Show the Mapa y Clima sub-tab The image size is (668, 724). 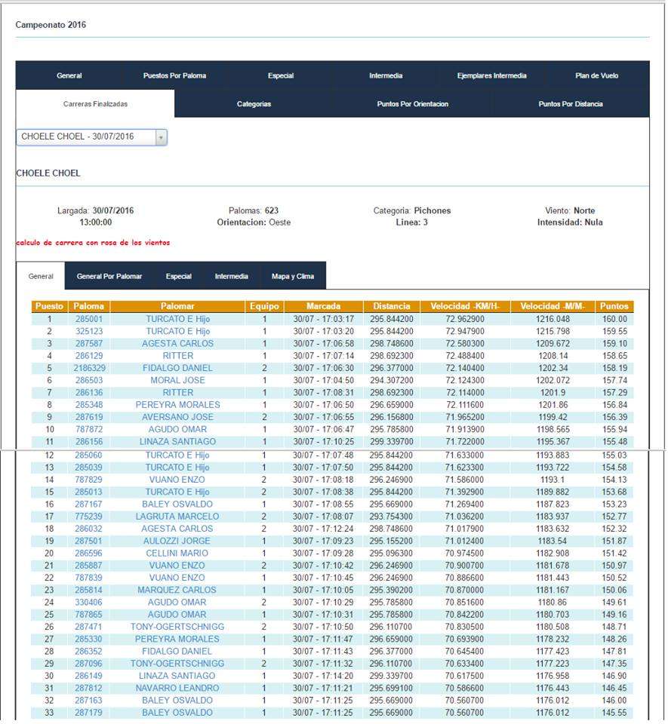click(x=293, y=277)
